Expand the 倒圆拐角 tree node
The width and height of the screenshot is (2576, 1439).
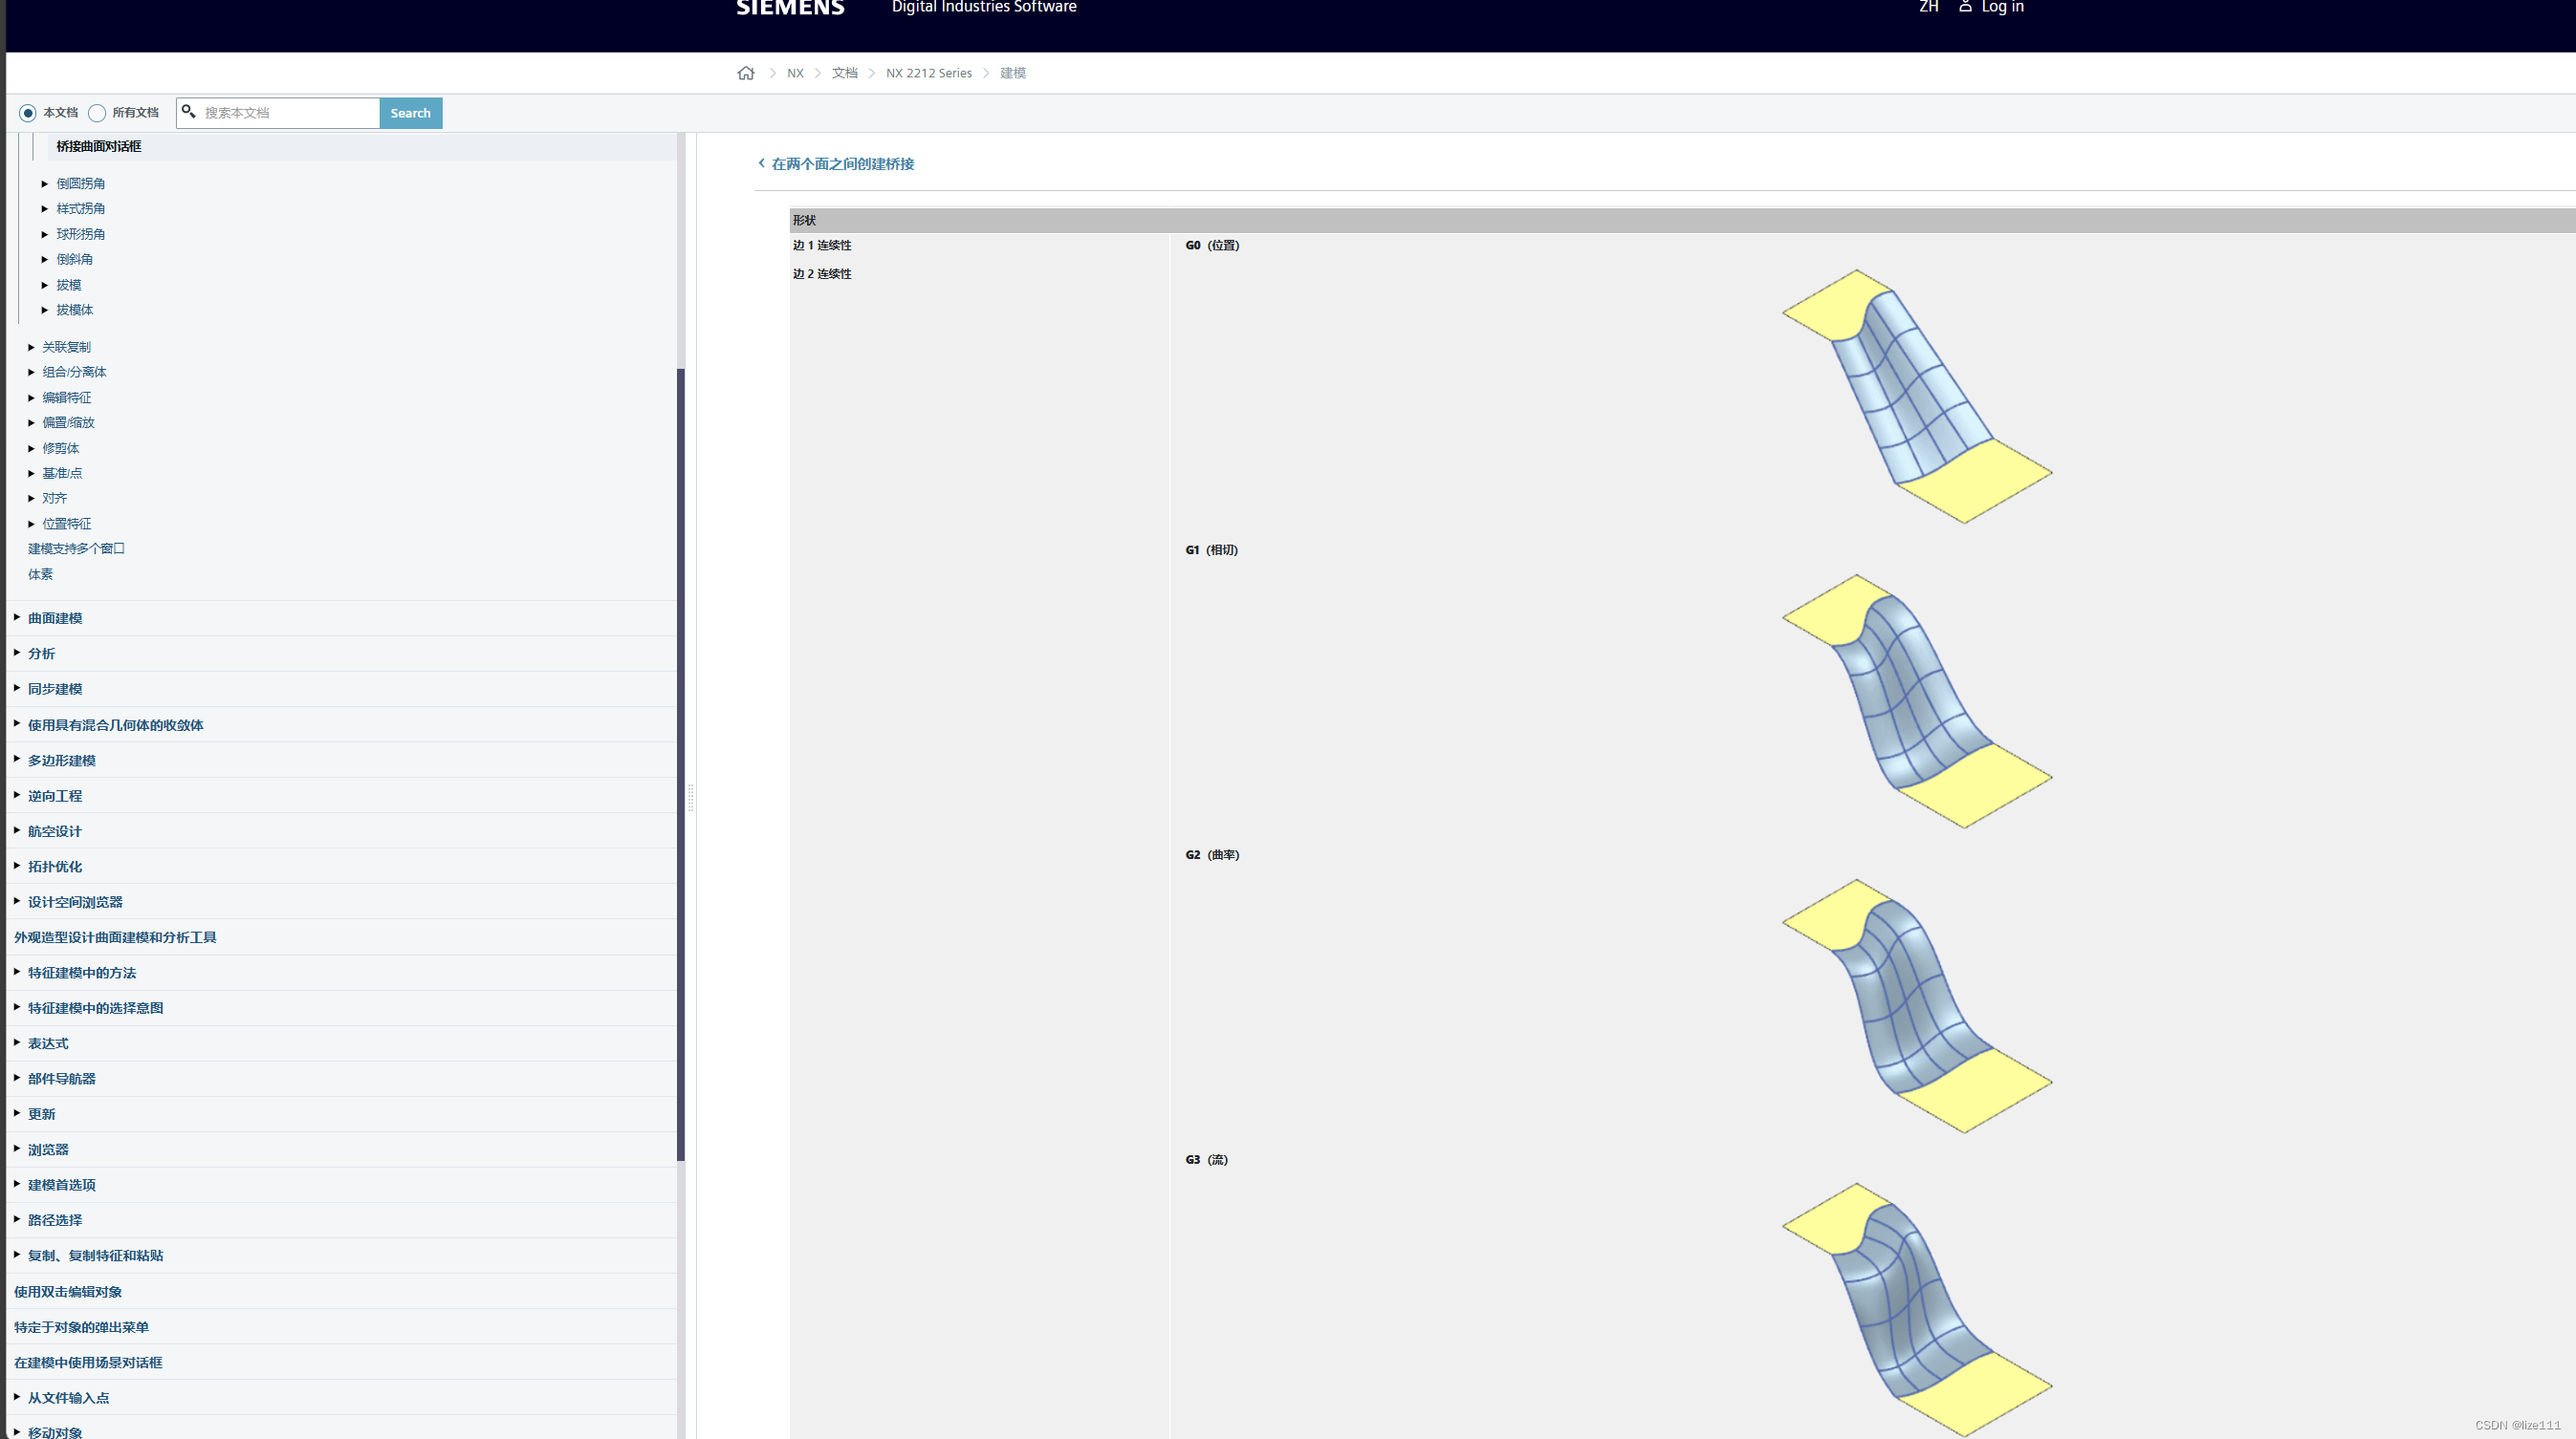tap(45, 183)
